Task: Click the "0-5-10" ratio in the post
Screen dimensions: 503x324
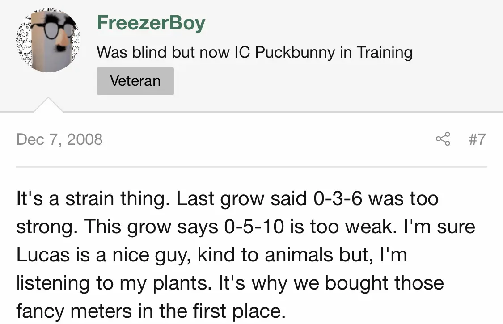Action: [253, 227]
